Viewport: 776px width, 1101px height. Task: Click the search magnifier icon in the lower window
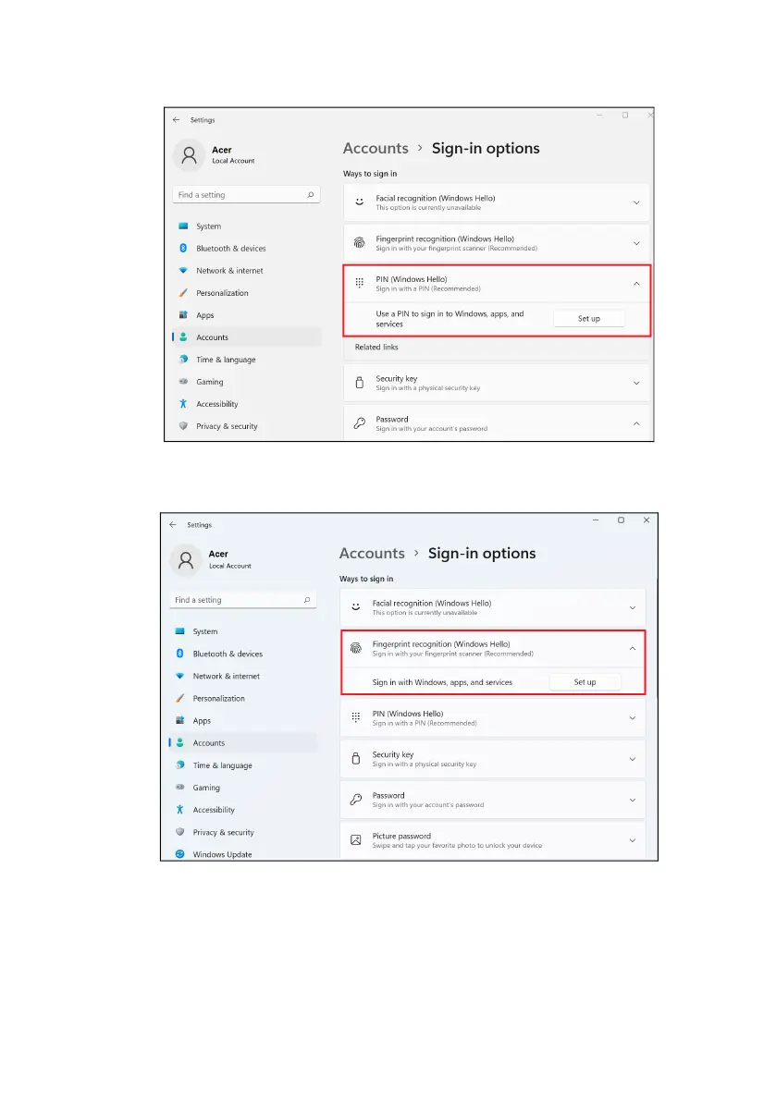pyautogui.click(x=307, y=600)
